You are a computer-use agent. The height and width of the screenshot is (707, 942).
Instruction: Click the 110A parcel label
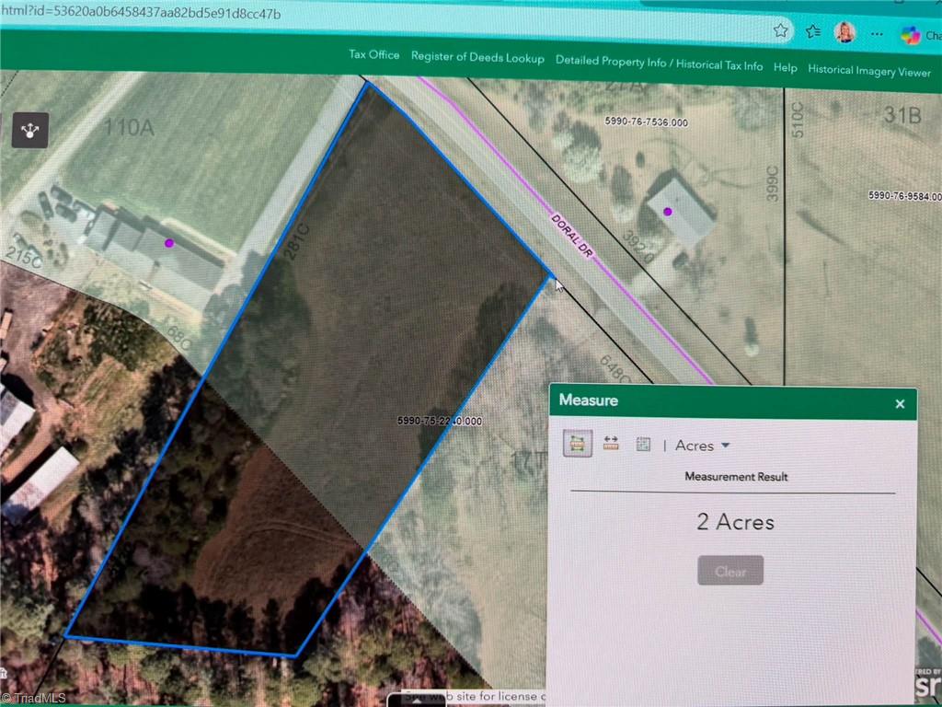coord(129,127)
